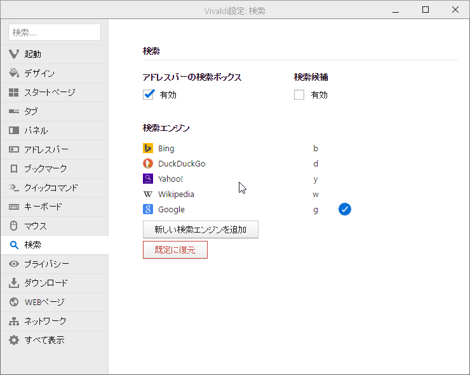
Task: Enable the 検索候補 有効 checkbox
Action: point(299,95)
